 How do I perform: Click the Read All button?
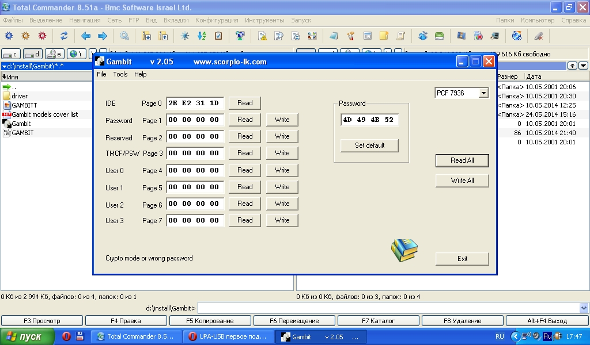point(462,160)
